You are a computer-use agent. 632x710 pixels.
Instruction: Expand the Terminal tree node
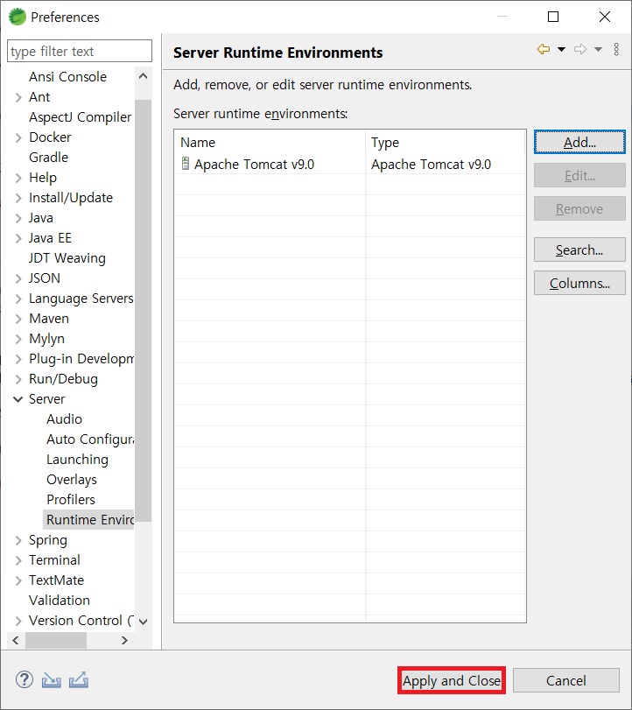click(x=18, y=560)
